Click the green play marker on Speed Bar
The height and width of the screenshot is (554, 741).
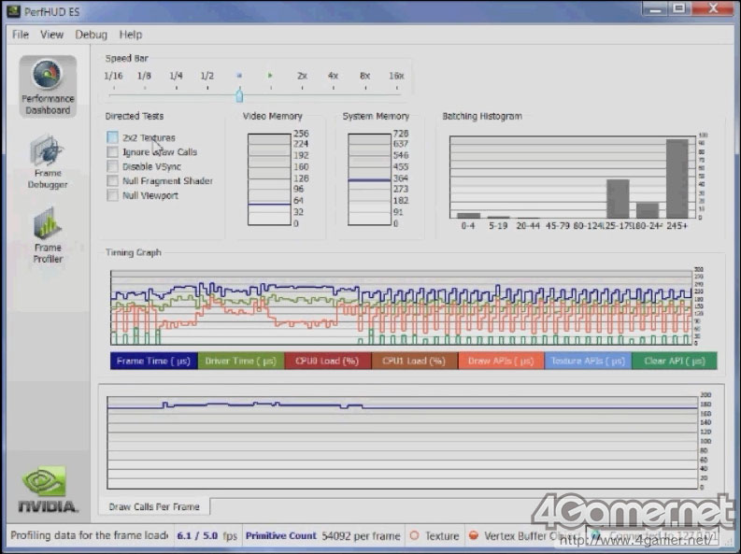coord(270,76)
